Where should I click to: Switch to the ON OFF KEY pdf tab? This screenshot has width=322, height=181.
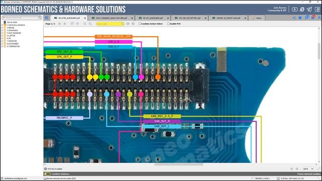point(189,18)
